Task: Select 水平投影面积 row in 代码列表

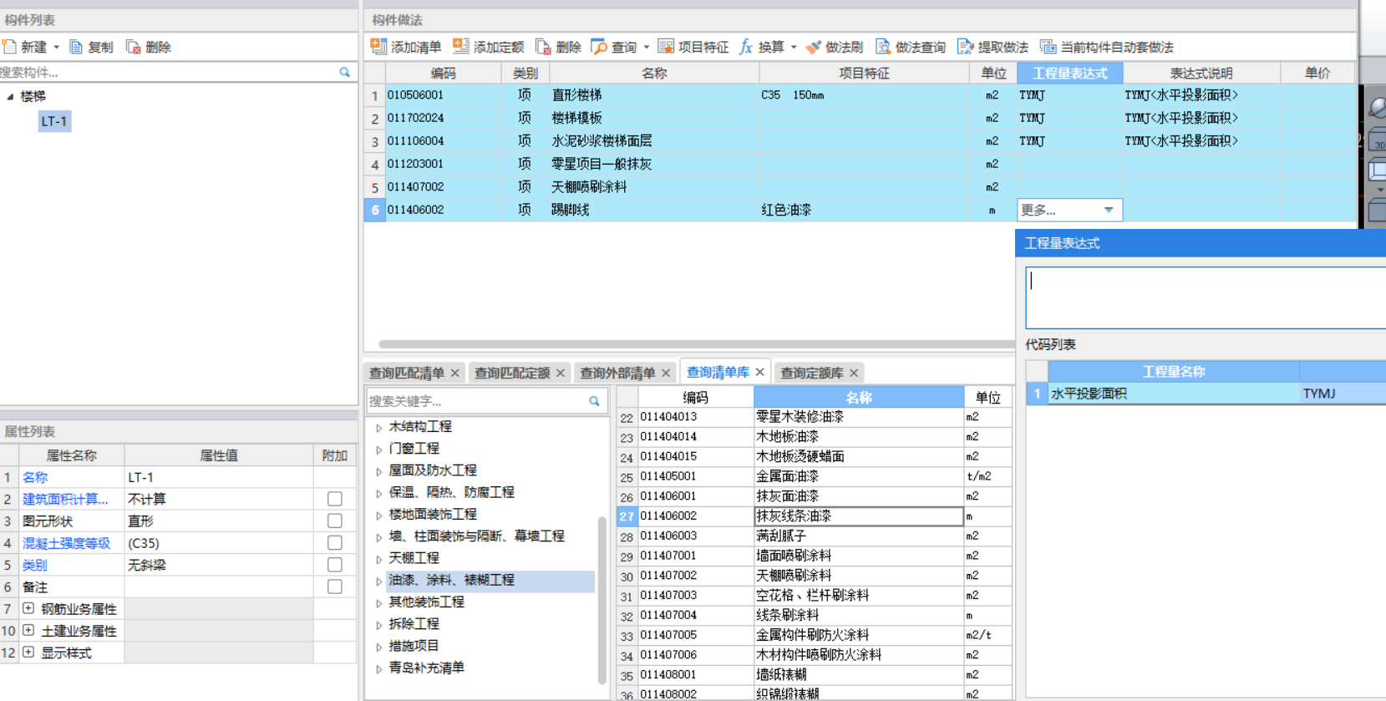Action: (x=1206, y=394)
